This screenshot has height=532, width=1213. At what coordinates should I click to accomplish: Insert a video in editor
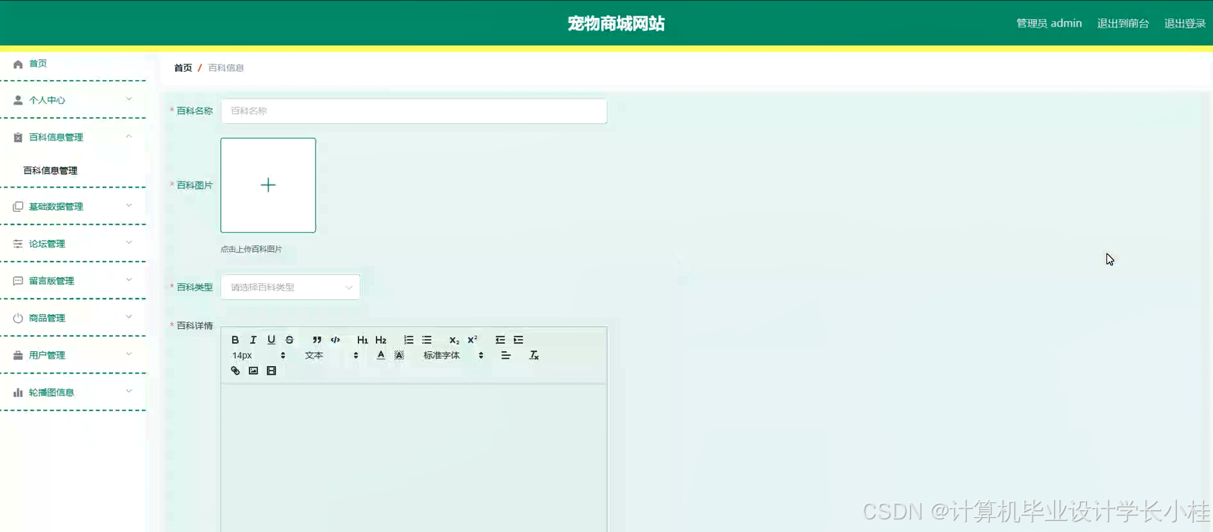[x=272, y=370]
